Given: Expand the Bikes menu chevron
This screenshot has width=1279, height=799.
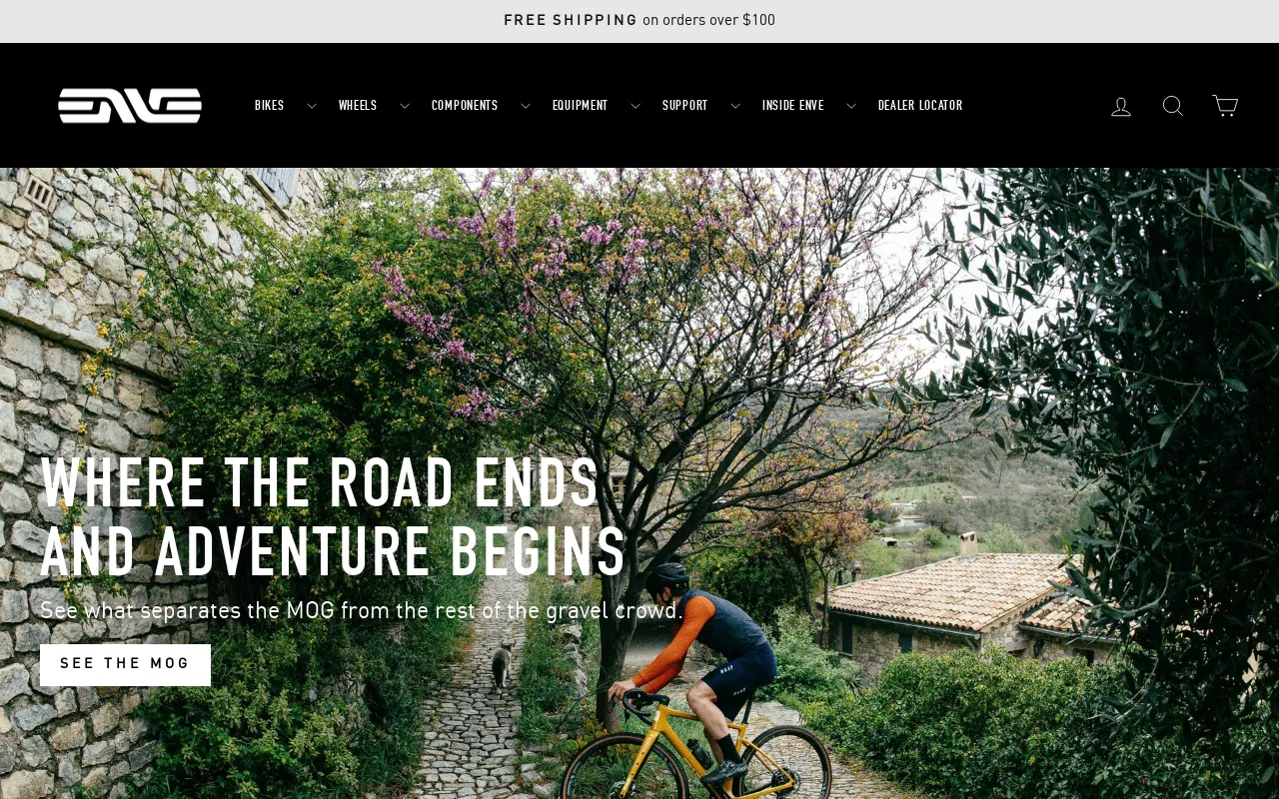Looking at the screenshot, I should [x=311, y=106].
